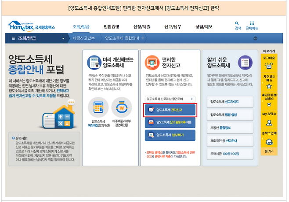Click 양도소득세 전자신고 button
This screenshot has width=289, height=202.
pos(170,110)
